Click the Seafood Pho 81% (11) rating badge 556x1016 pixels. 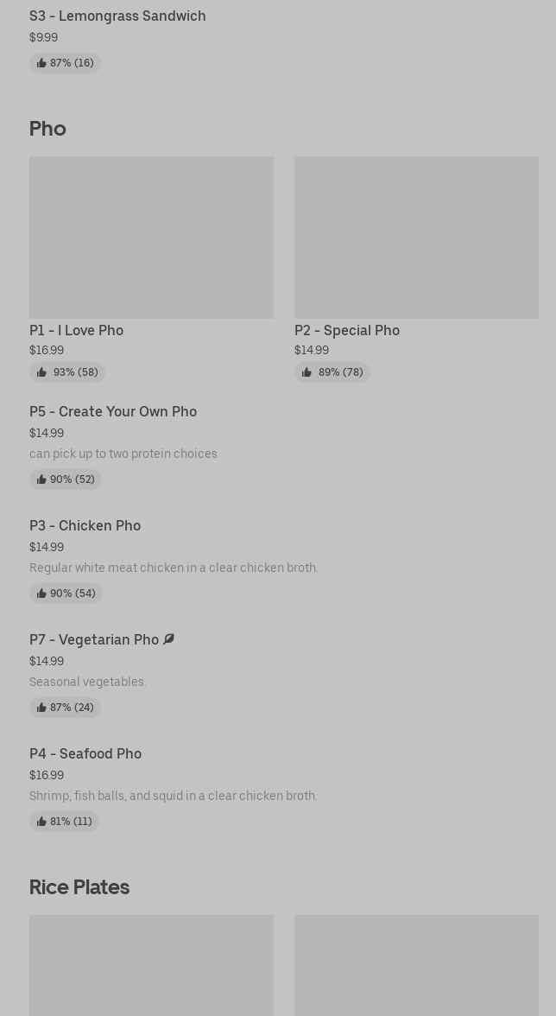click(65, 822)
